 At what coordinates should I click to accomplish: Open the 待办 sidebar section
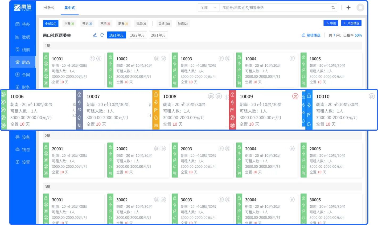pos(23,24)
